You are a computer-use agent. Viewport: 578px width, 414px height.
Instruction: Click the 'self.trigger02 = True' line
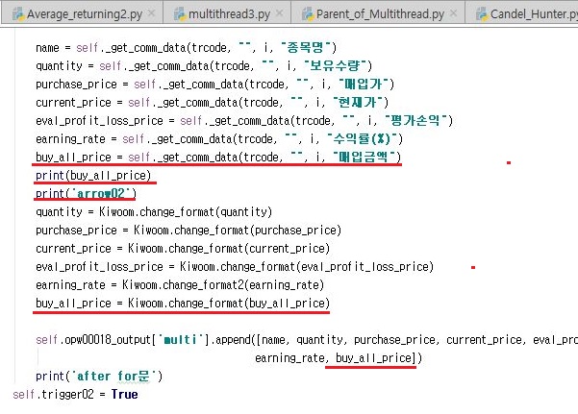click(x=75, y=395)
